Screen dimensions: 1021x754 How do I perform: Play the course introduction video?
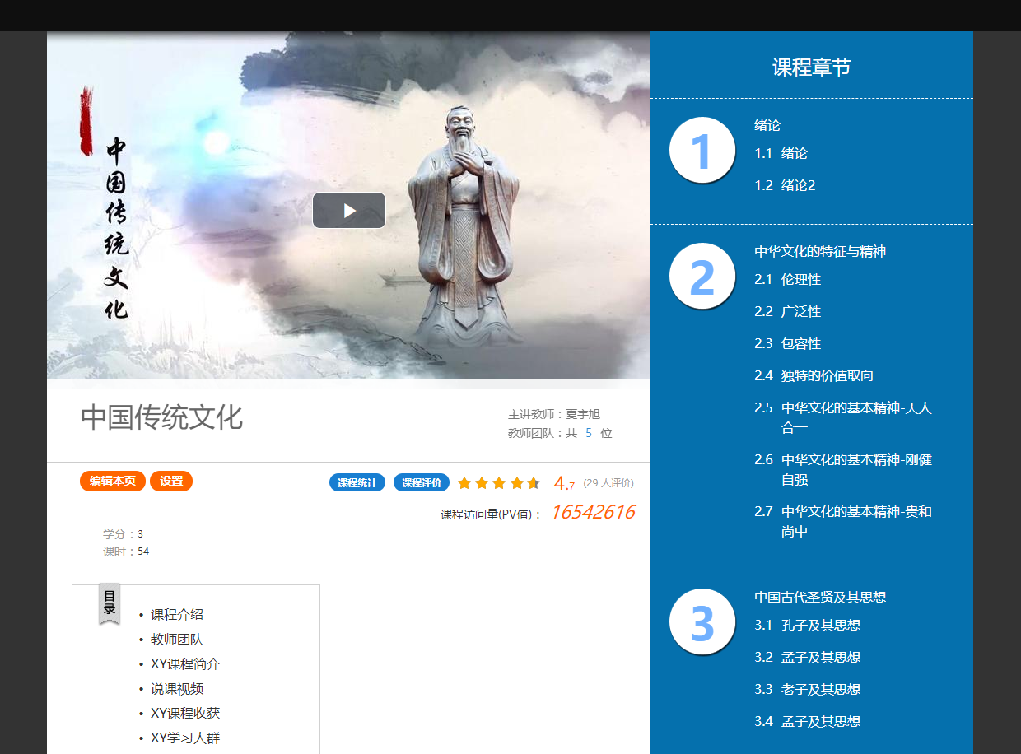point(349,211)
